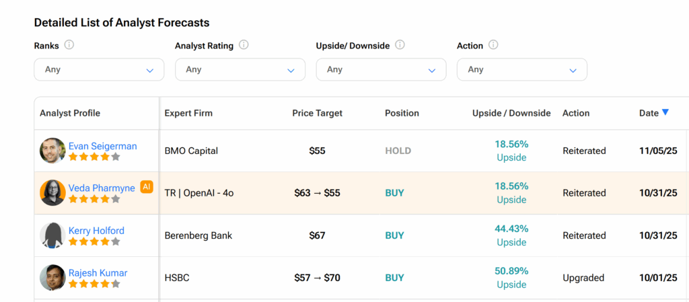This screenshot has height=302, width=689.
Task: Click Kerry Holford's silhouette avatar
Action: pos(52,235)
